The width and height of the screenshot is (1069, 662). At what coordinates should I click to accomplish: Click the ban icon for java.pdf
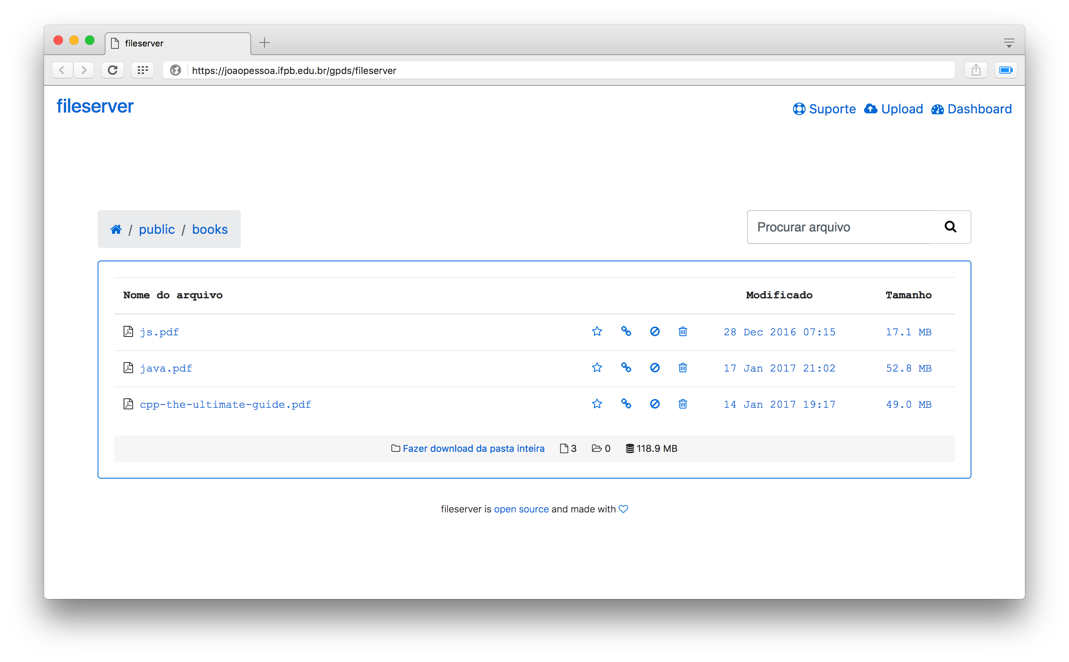click(655, 368)
